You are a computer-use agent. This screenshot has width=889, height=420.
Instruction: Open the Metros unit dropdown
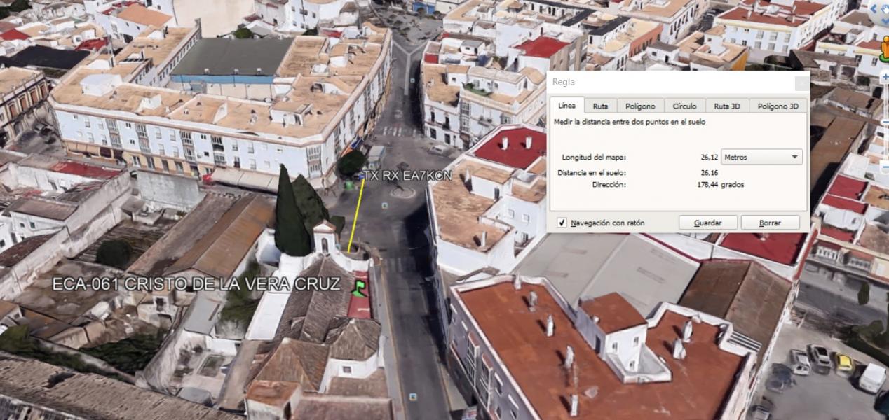click(x=762, y=157)
